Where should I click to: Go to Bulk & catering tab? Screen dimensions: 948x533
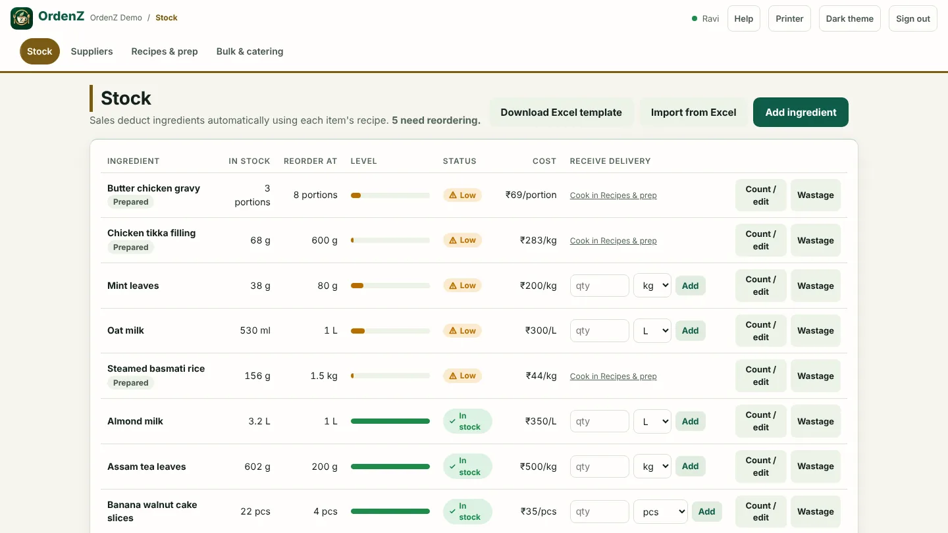250,51
